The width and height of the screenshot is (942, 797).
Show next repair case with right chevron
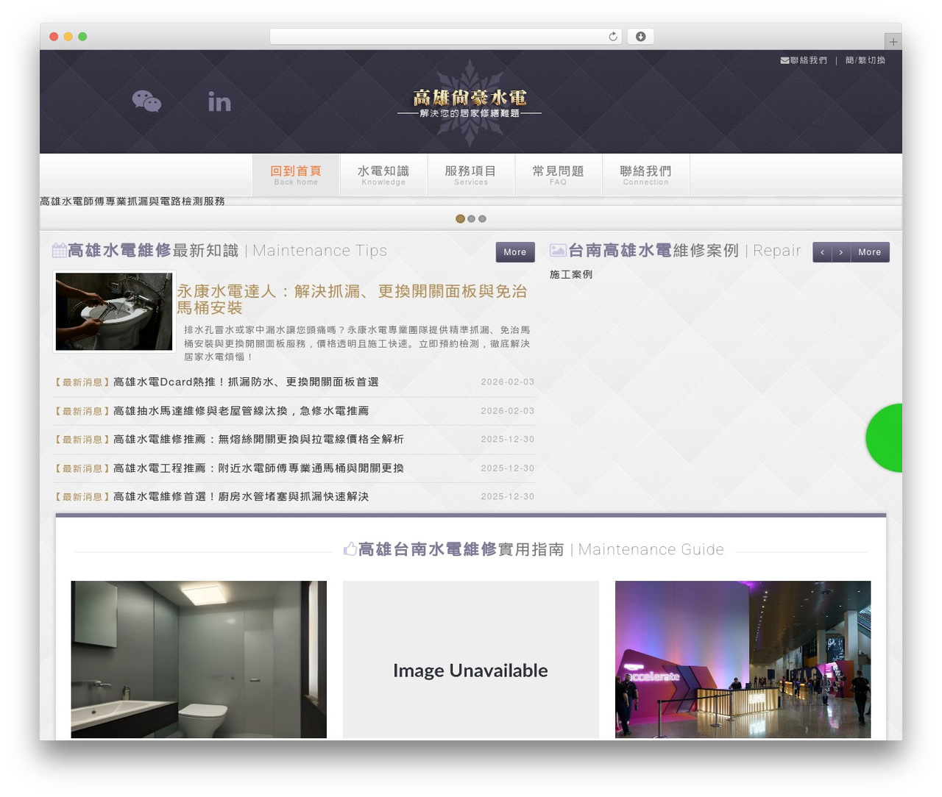coord(841,252)
